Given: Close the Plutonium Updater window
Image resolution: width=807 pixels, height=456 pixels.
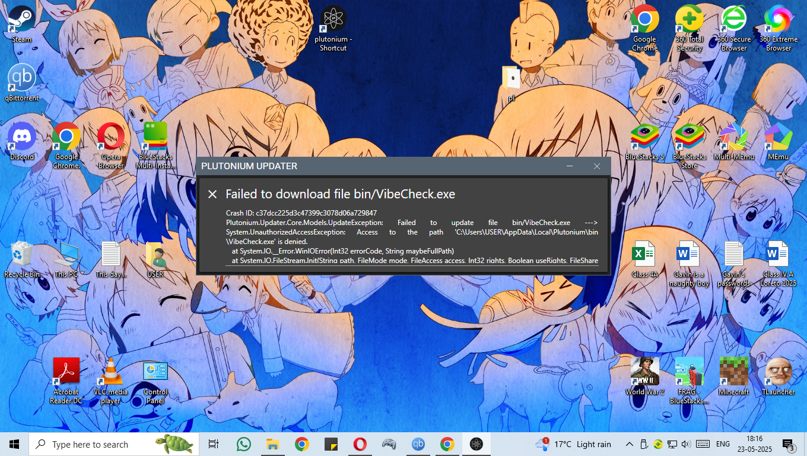Looking at the screenshot, I should point(597,166).
